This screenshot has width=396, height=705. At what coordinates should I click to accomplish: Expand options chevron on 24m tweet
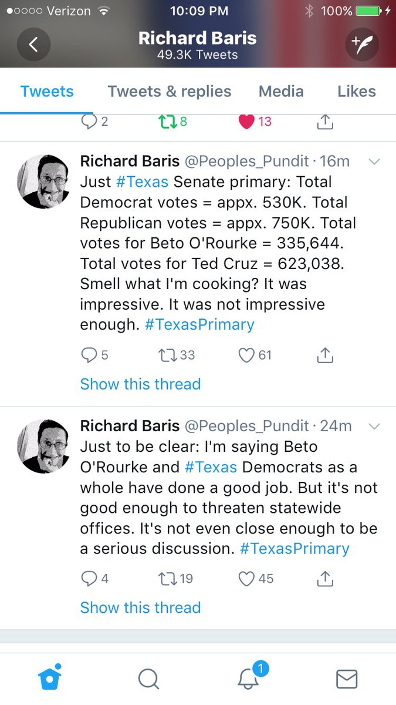tap(373, 426)
